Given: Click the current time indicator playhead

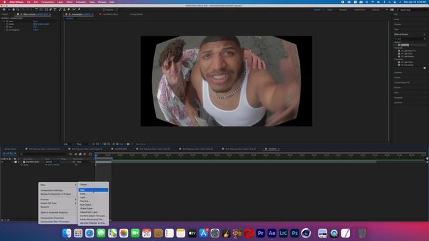Looking at the screenshot, I should tap(96, 155).
